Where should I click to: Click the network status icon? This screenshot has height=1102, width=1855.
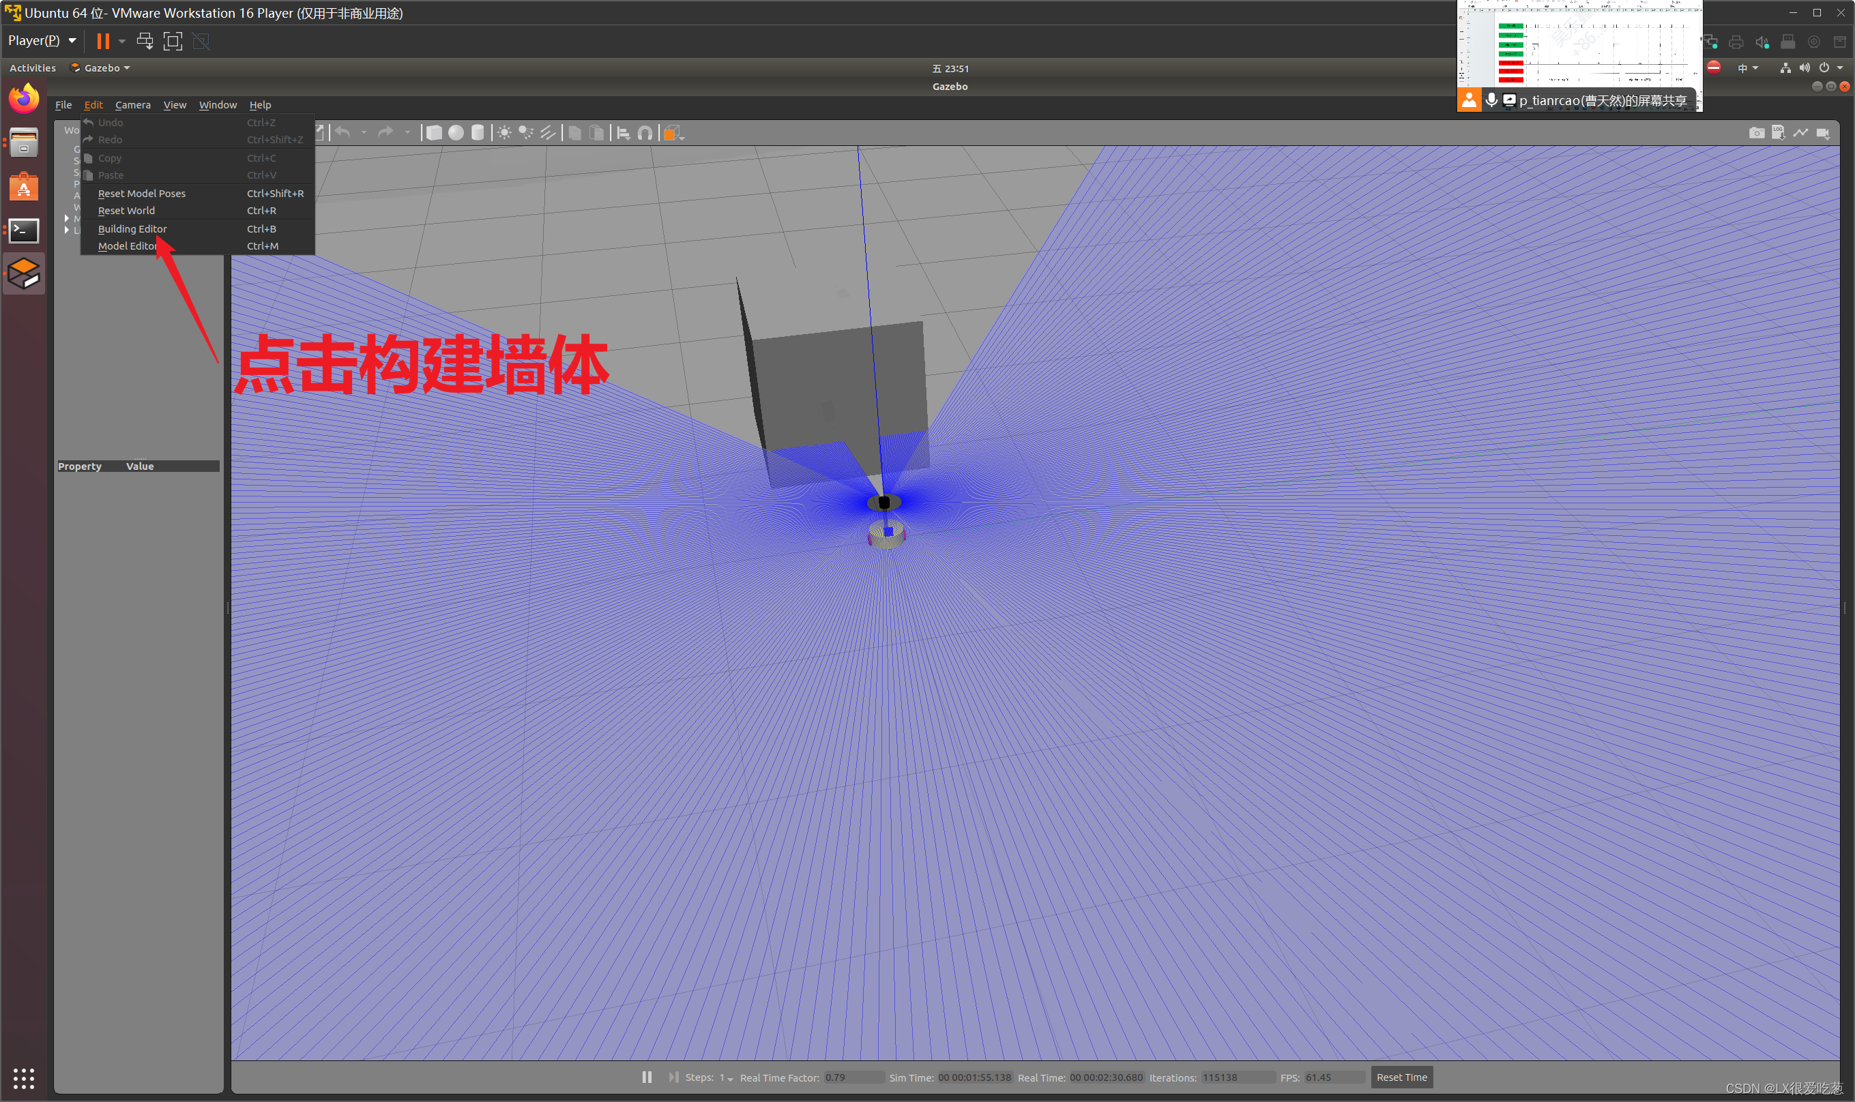(1785, 68)
